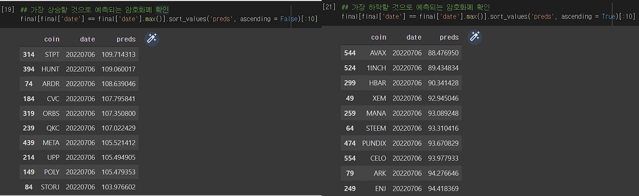The width and height of the screenshot is (639, 196).
Task: Click the preds value 107.350800
Action: click(x=118, y=113)
